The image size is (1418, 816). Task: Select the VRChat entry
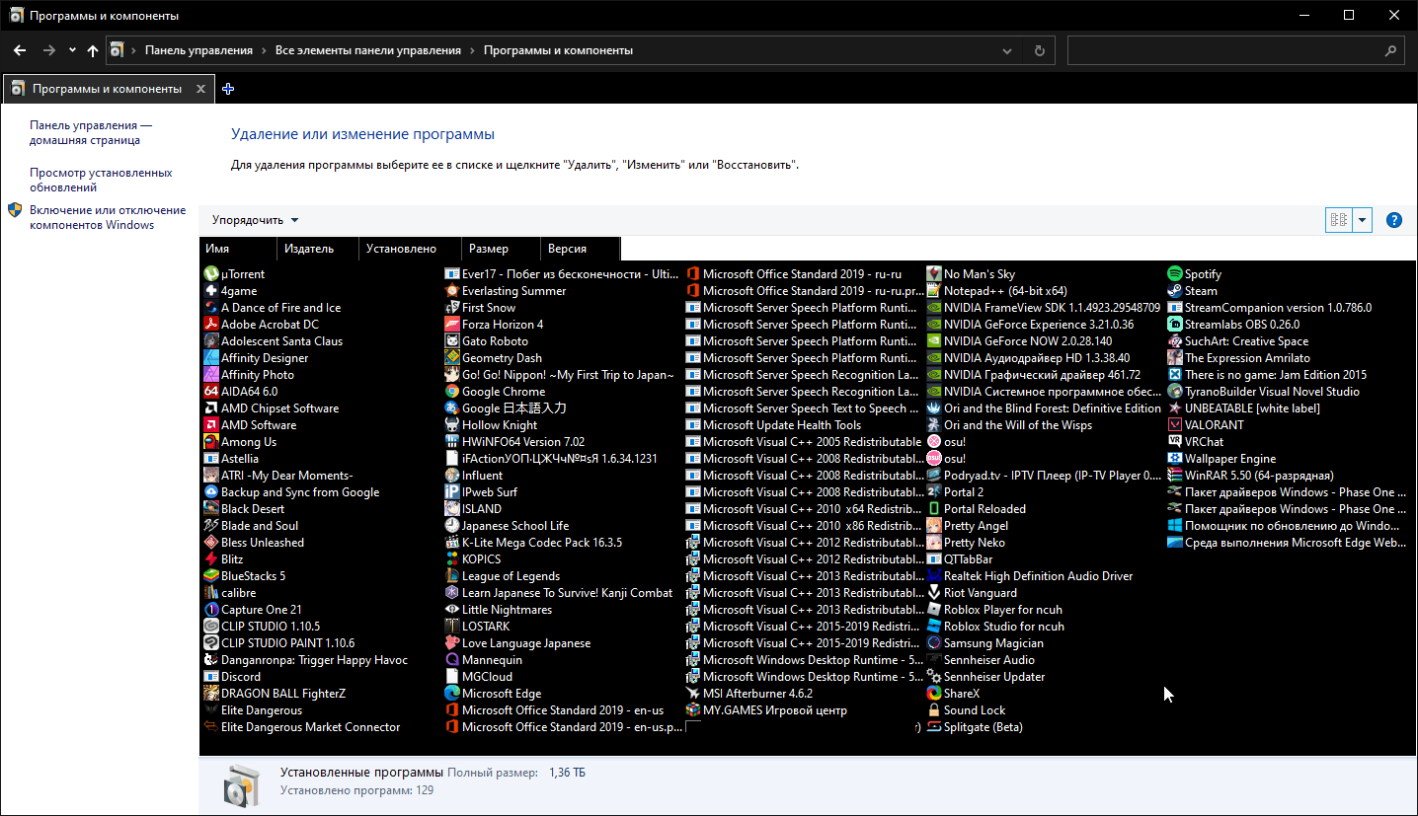pyautogui.click(x=1196, y=442)
